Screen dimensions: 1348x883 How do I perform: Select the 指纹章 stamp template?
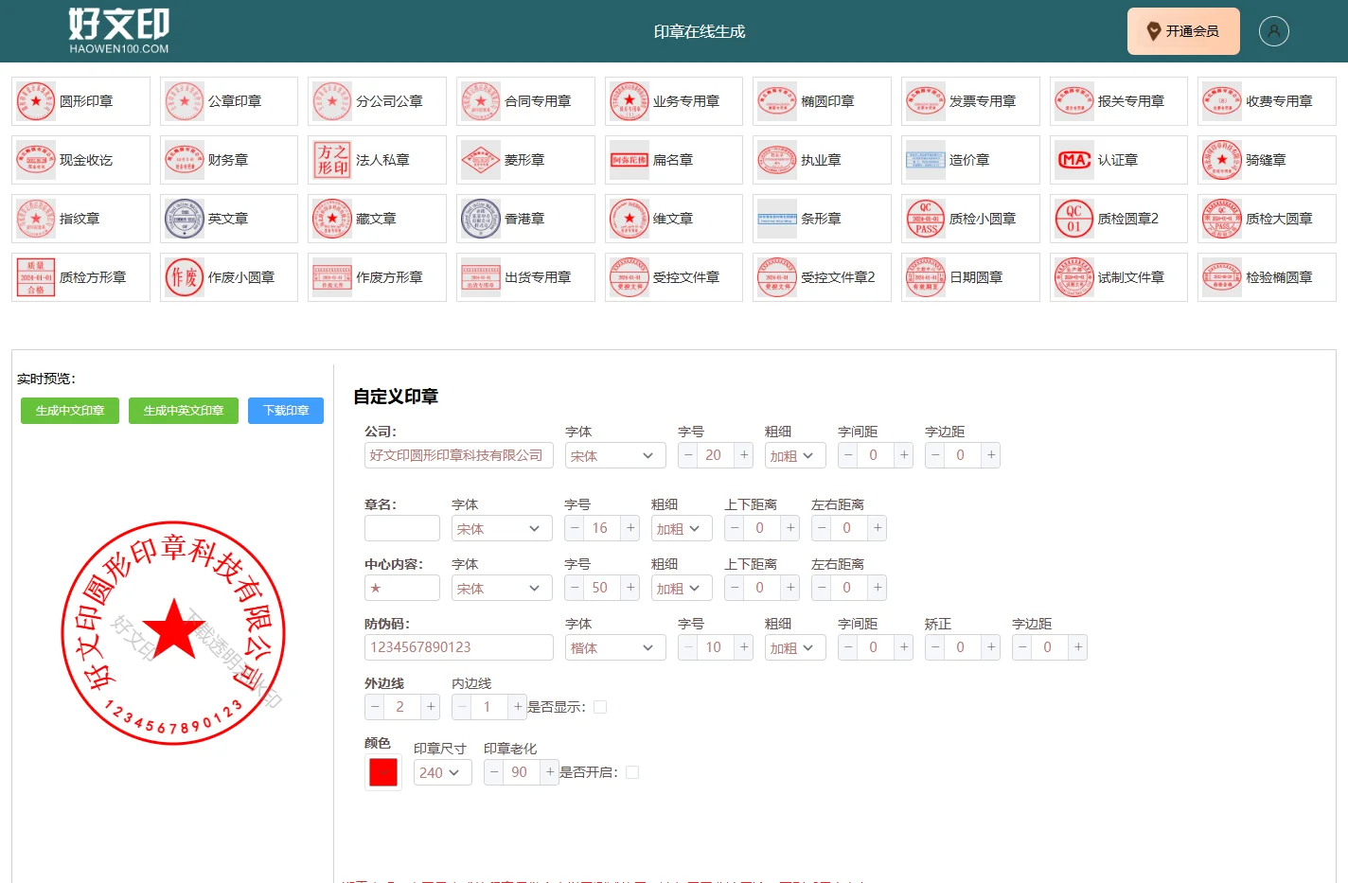click(x=80, y=219)
